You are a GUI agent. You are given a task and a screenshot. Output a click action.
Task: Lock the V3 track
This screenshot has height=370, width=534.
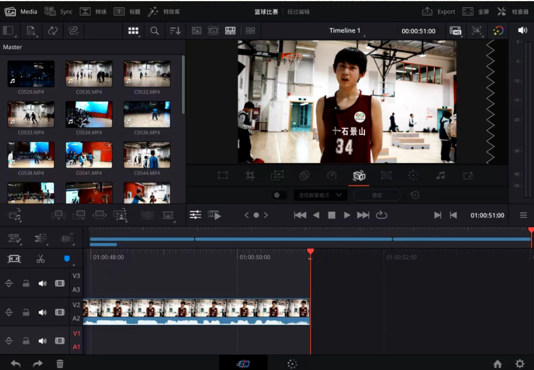pyautogui.click(x=26, y=283)
